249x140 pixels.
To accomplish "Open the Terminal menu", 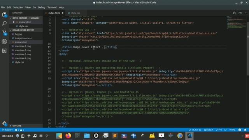I will [52, 7].
